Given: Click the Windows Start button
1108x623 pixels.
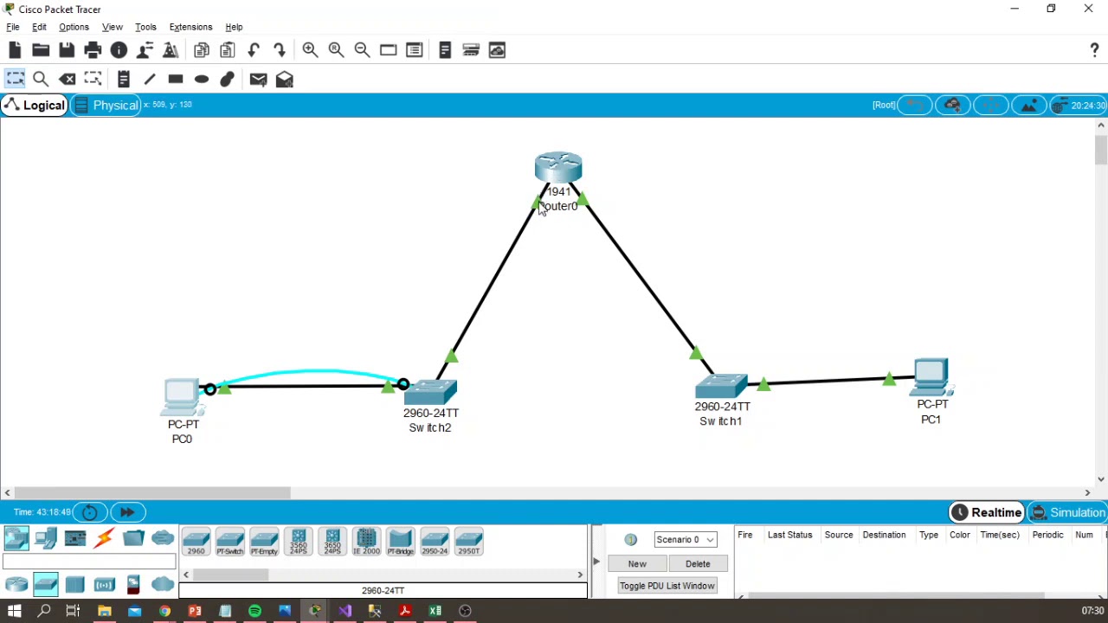Looking at the screenshot, I should 14,612.
